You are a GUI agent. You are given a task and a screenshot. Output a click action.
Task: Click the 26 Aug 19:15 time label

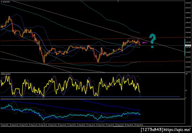pos(52,125)
